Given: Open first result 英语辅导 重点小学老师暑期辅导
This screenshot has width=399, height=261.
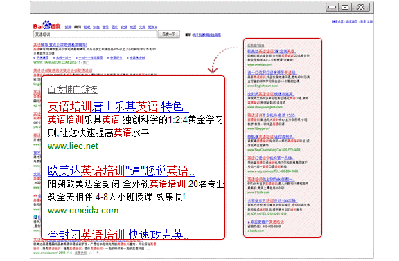Looking at the screenshot, I should tap(60, 45).
